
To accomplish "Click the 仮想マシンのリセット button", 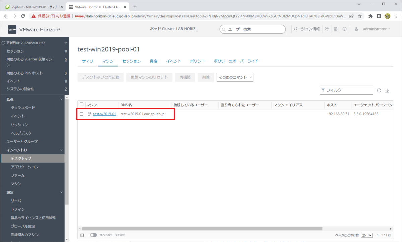I will tap(149, 77).
